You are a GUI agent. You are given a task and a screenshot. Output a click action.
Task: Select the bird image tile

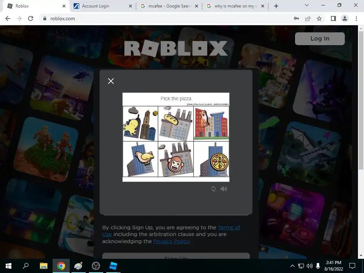140,159
